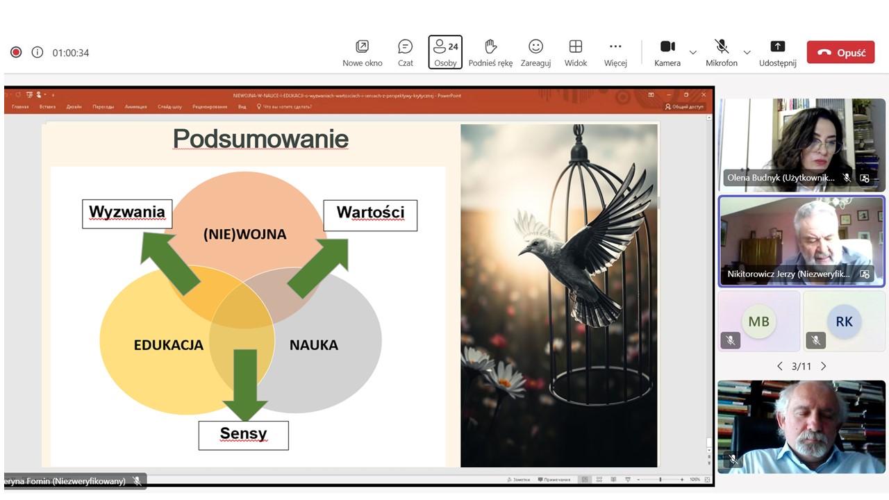
Task: Click the recording info icon
Action: pos(38,53)
